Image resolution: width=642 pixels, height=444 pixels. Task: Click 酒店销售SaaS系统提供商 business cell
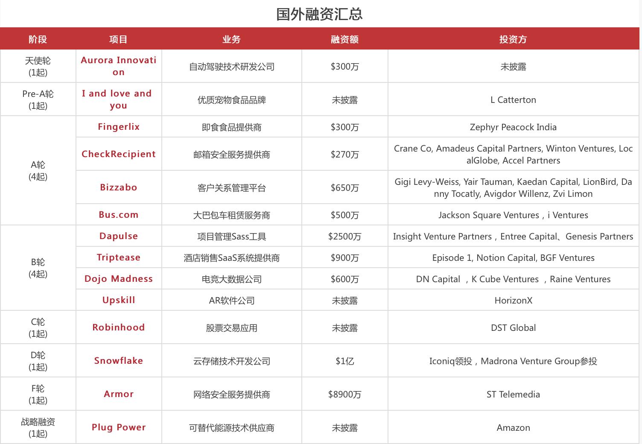[x=232, y=258]
